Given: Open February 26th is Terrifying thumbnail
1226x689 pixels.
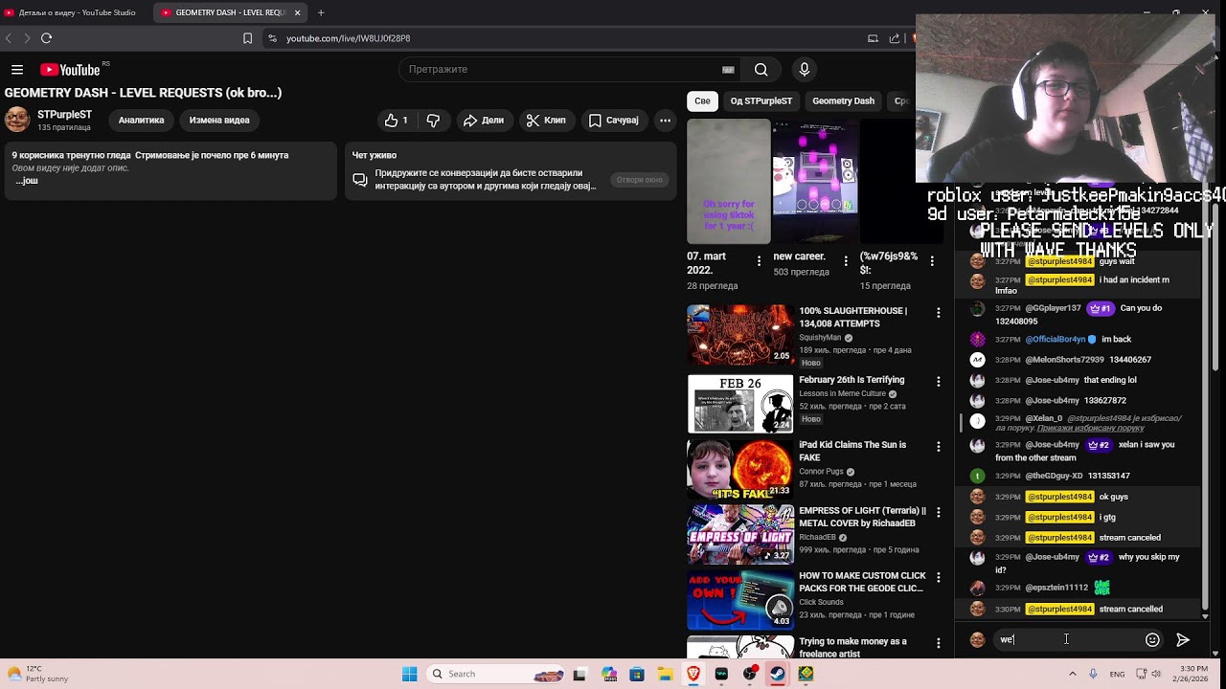Looking at the screenshot, I should [x=740, y=404].
